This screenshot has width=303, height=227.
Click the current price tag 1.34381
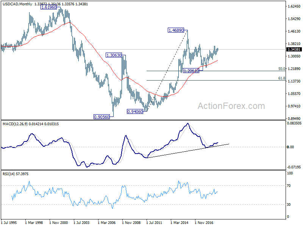[x=294, y=50]
